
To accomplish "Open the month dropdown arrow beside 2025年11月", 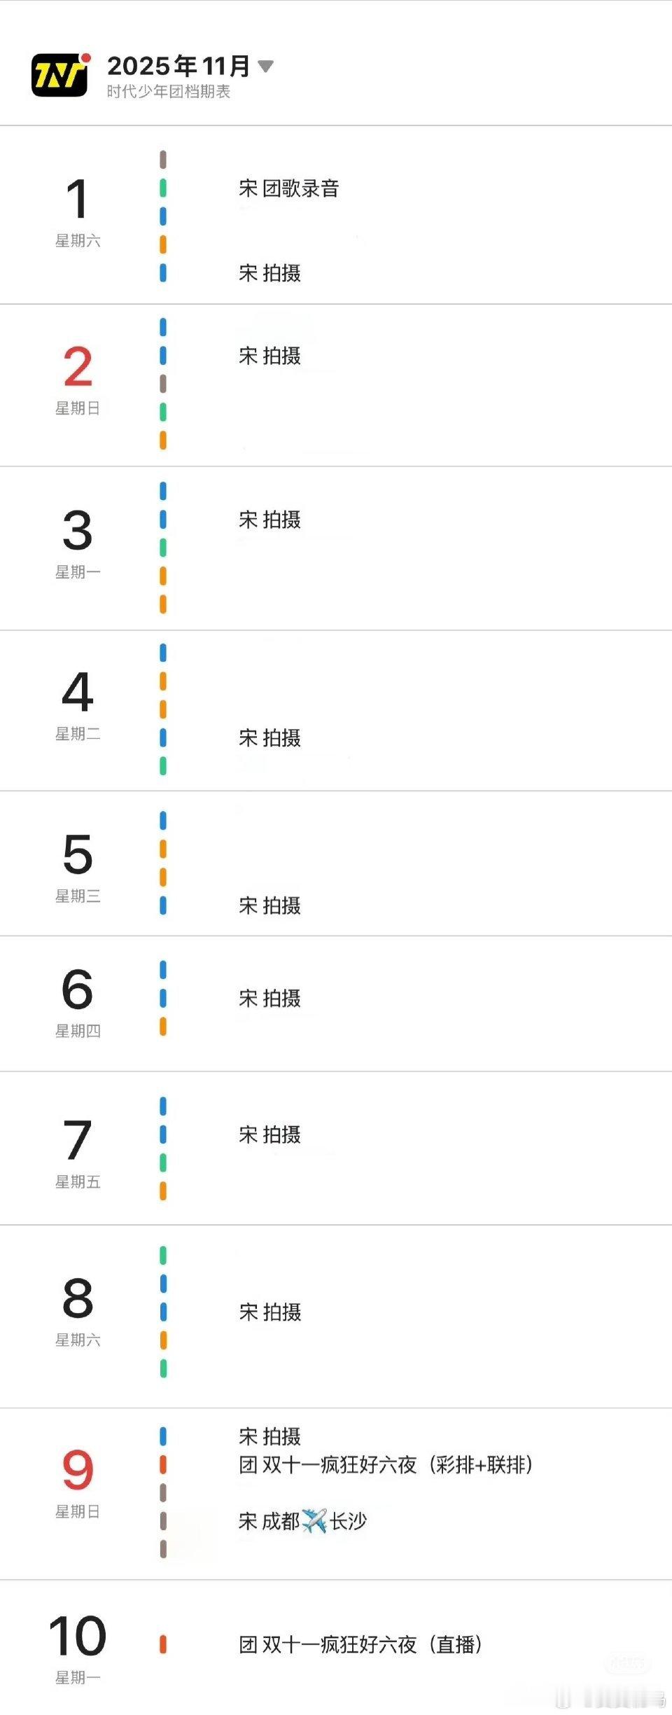I will pos(265,67).
